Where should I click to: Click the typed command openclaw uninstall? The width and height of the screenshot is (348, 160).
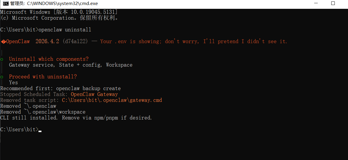pyautogui.click(x=65, y=30)
